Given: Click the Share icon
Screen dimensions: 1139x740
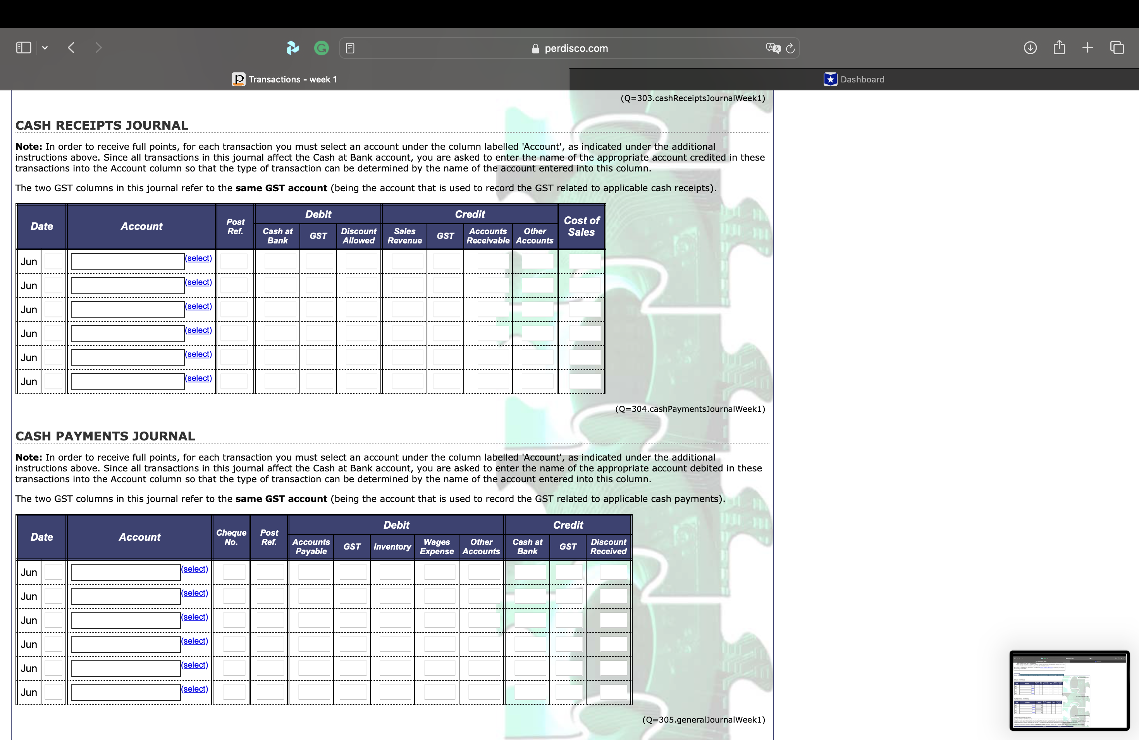Looking at the screenshot, I should click(1059, 47).
